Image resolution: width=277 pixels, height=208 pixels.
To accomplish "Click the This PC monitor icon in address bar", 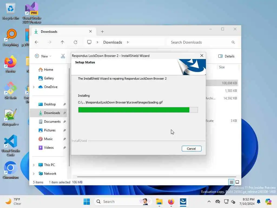I will tap(89, 42).
